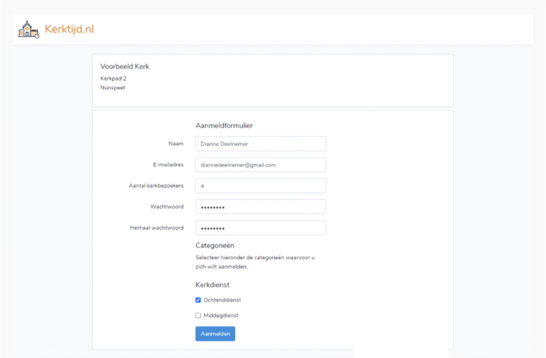Enable the Middagdienst checkbox
Image resolution: width=546 pixels, height=358 pixels.
tap(198, 316)
